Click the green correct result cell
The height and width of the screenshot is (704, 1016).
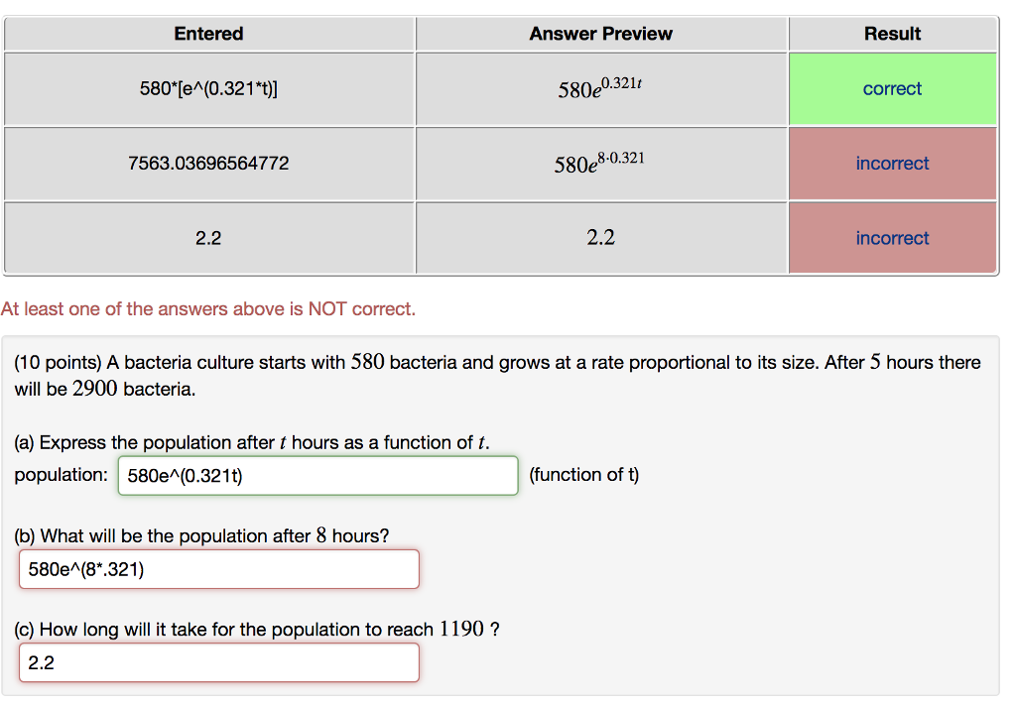pos(892,88)
